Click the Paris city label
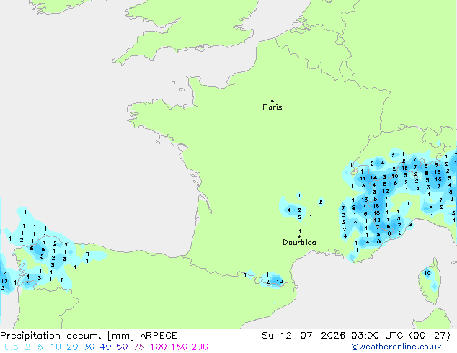 point(272,107)
